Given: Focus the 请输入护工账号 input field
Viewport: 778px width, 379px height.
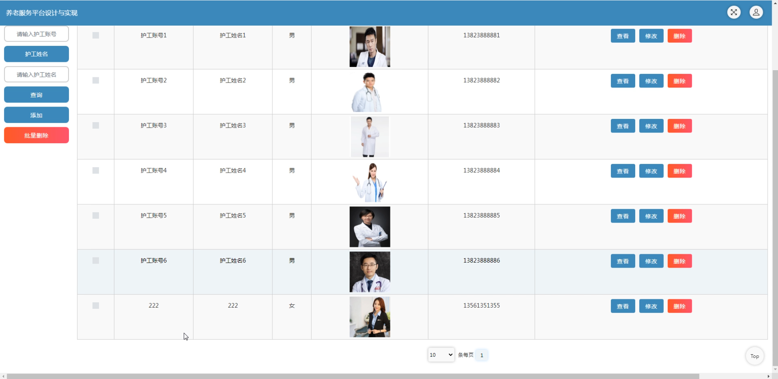Looking at the screenshot, I should (x=36, y=34).
